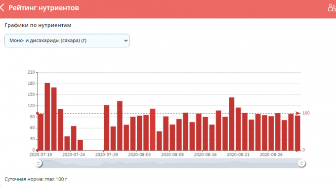
Task: Click the '150' y-axis label
Action: [x=31, y=94]
